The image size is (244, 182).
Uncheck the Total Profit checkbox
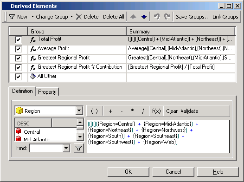(19, 40)
